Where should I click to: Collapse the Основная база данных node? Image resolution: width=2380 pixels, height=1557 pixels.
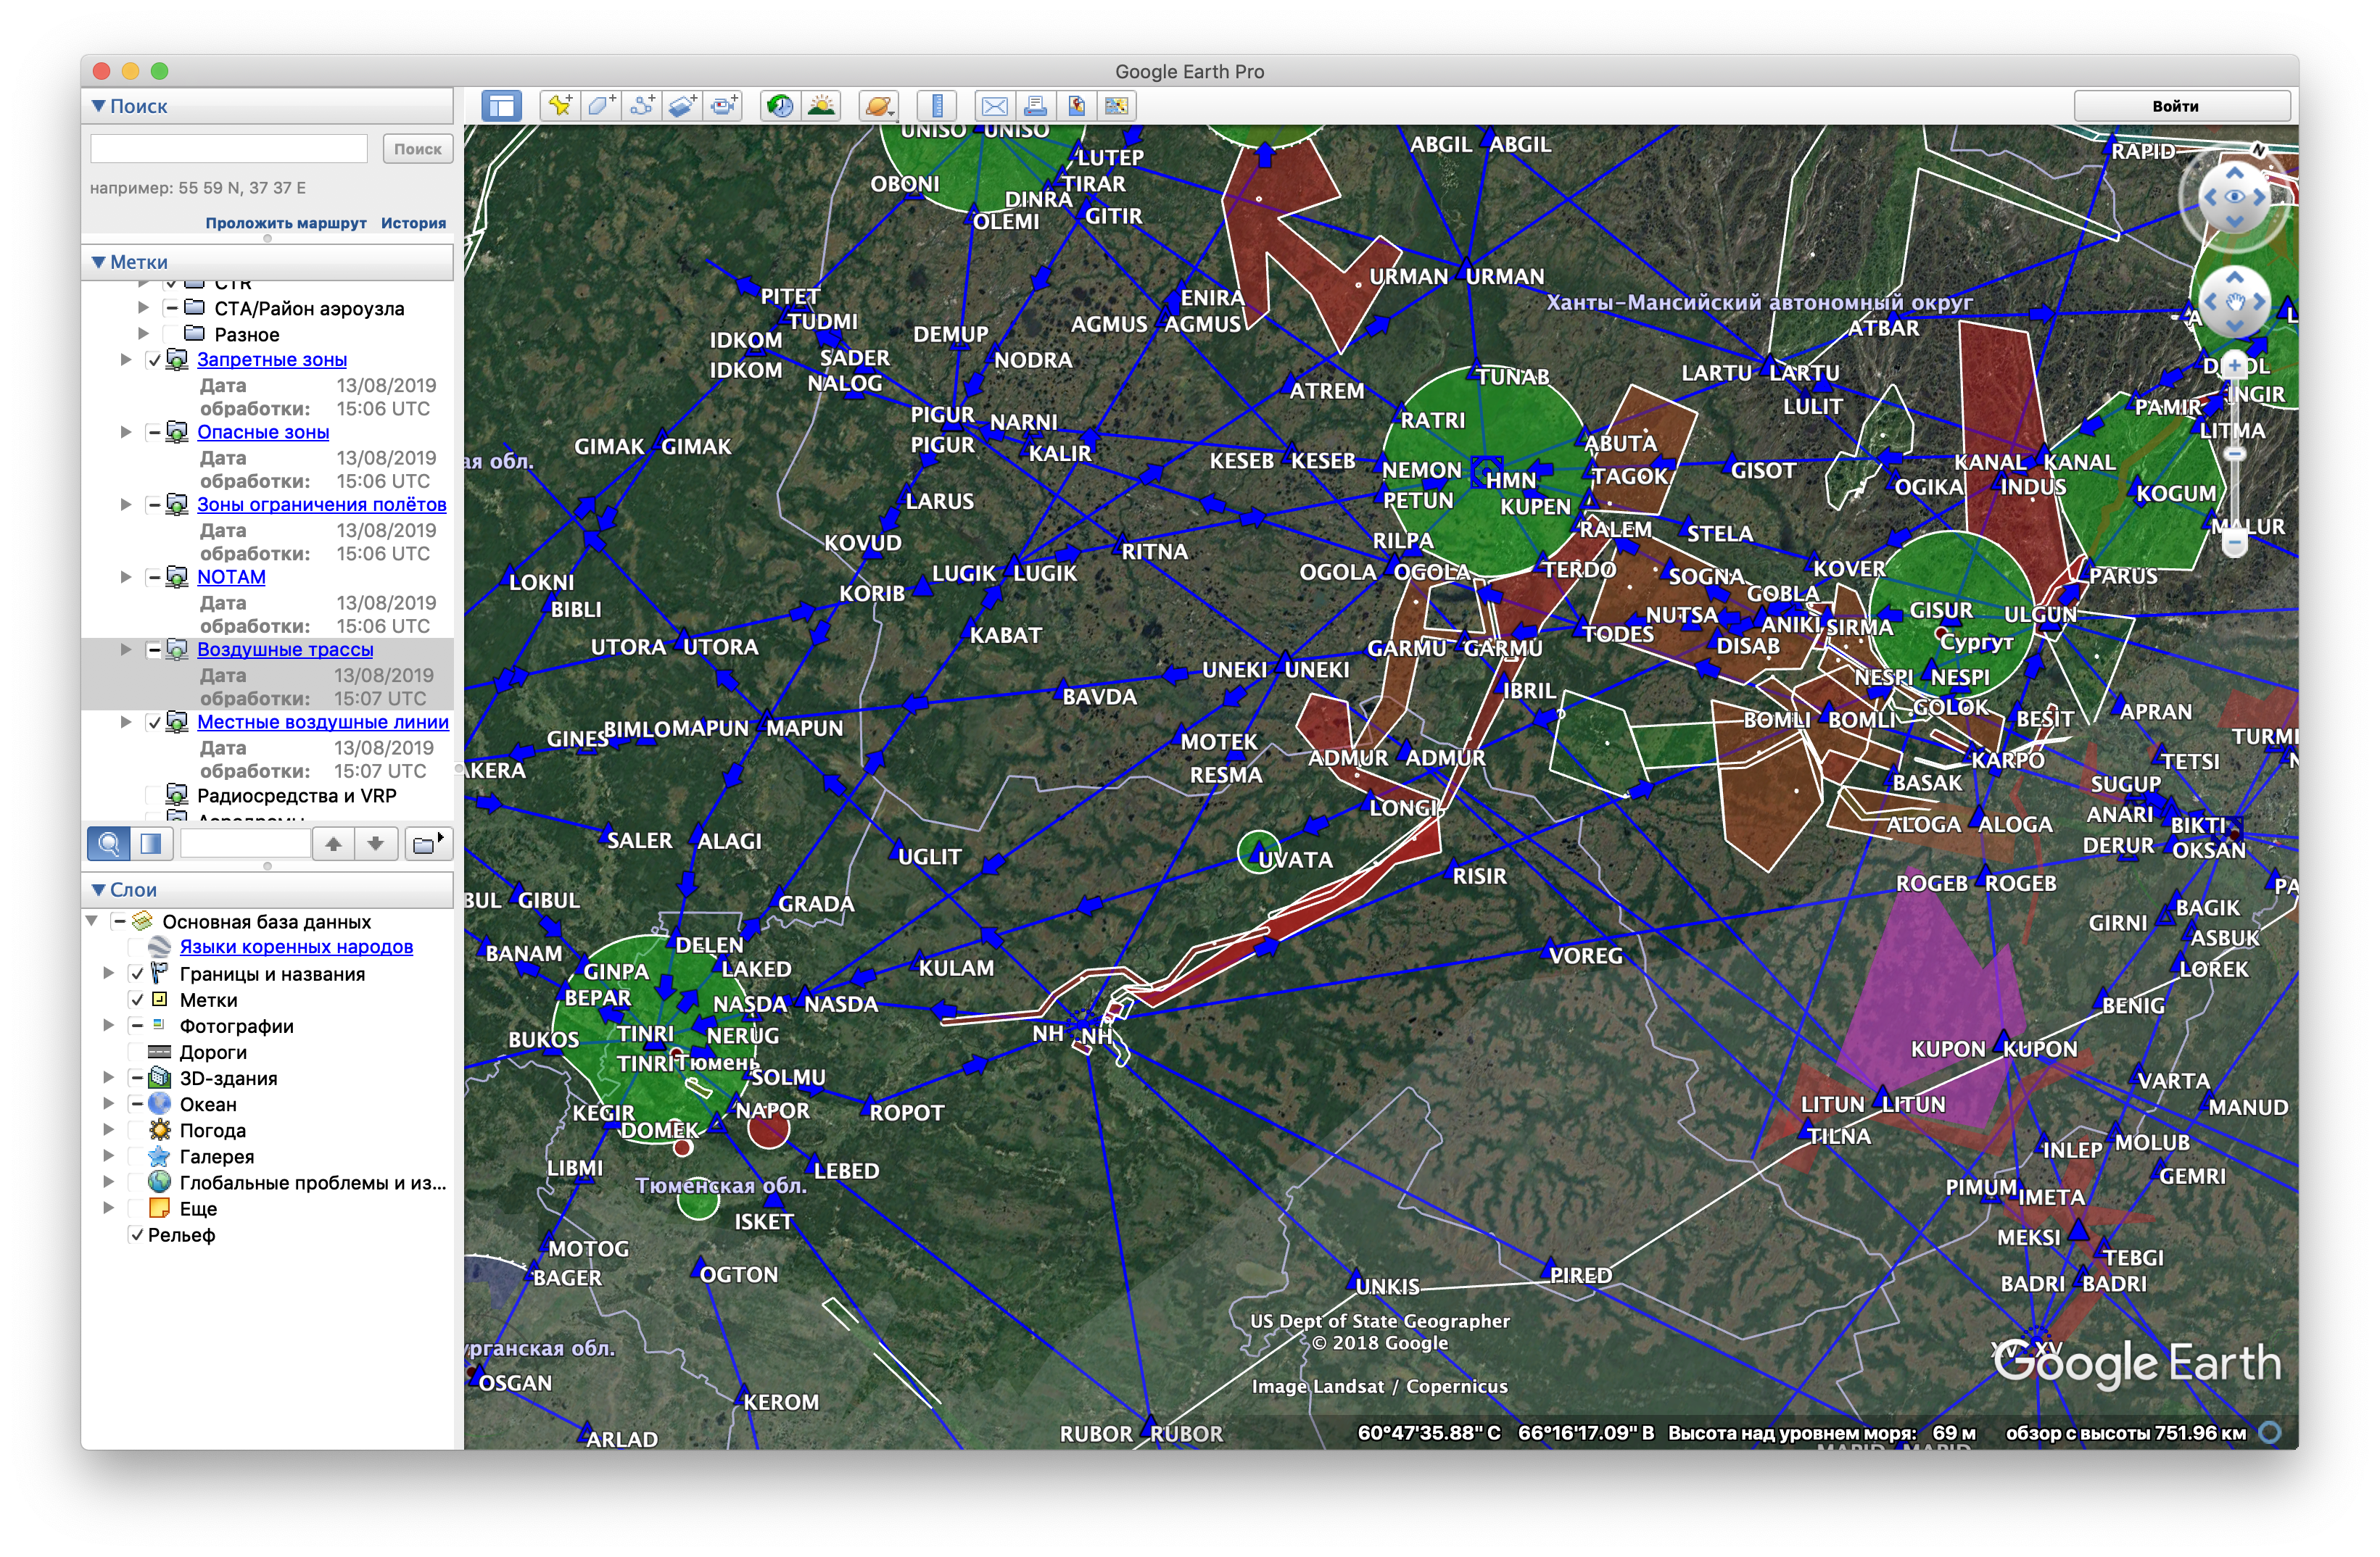(92, 921)
